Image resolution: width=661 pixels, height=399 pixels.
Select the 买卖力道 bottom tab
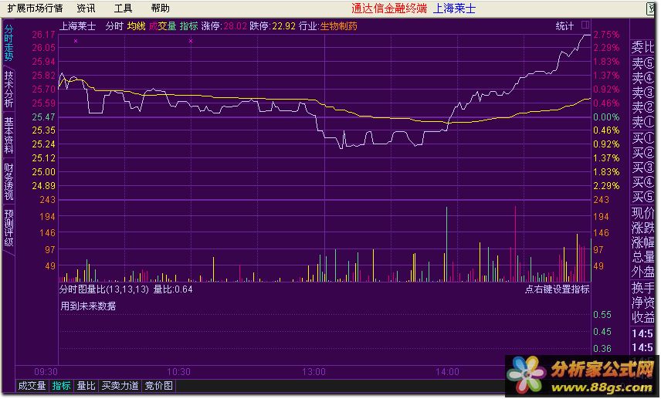point(120,386)
